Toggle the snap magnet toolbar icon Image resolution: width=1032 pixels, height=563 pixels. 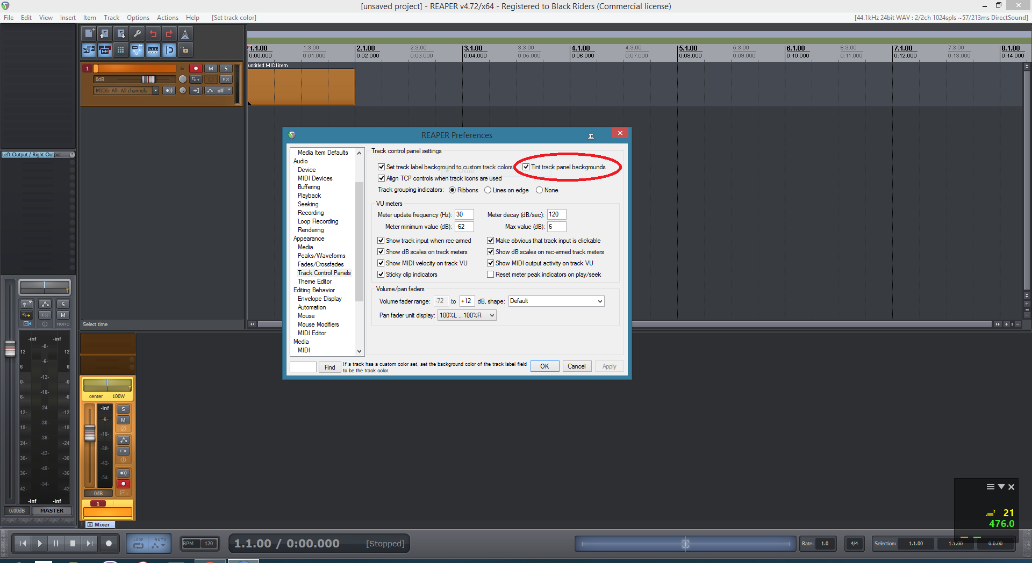click(169, 50)
